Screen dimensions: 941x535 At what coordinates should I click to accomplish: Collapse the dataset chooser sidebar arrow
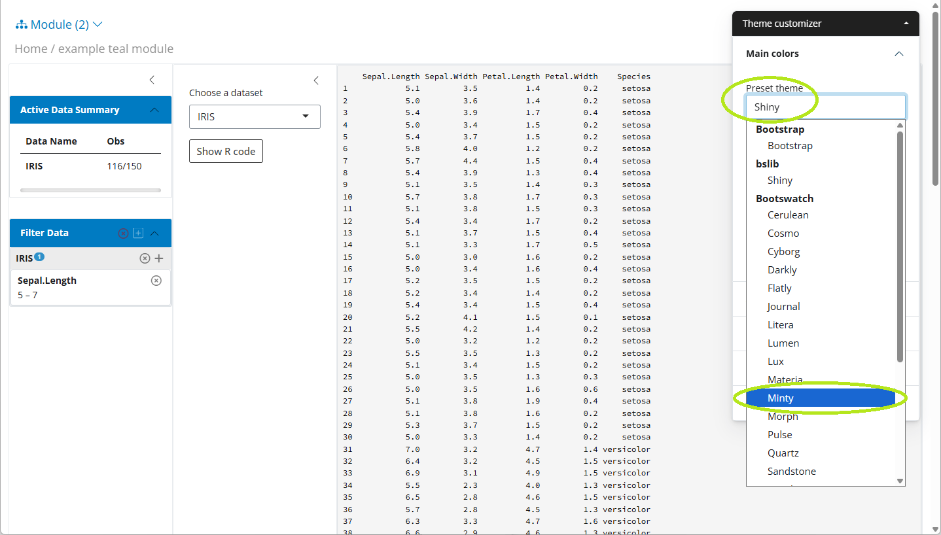316,80
